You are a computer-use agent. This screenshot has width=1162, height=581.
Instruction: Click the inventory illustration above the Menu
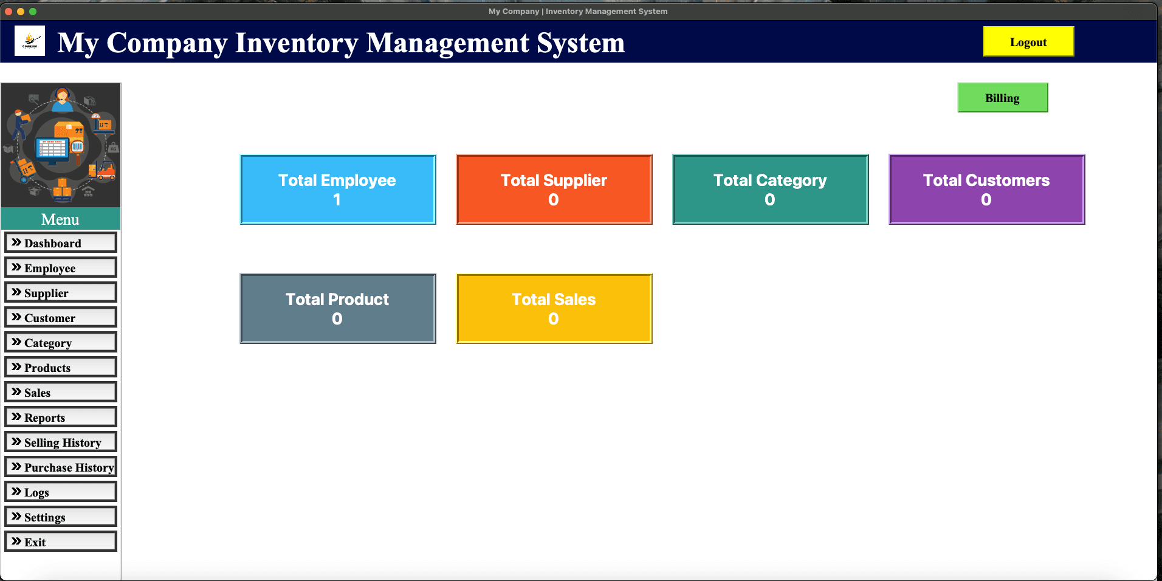[61, 145]
